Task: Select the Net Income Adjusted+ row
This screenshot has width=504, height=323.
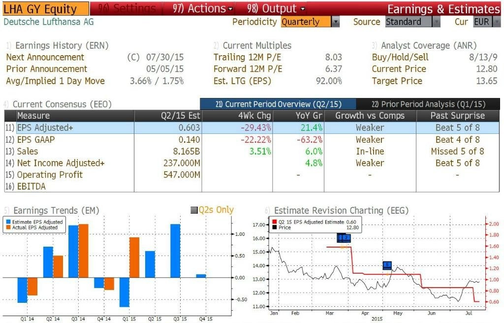Action: 252,163
